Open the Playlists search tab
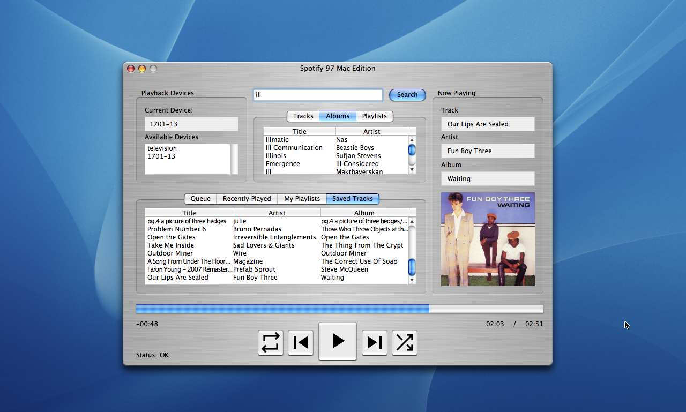 [375, 116]
